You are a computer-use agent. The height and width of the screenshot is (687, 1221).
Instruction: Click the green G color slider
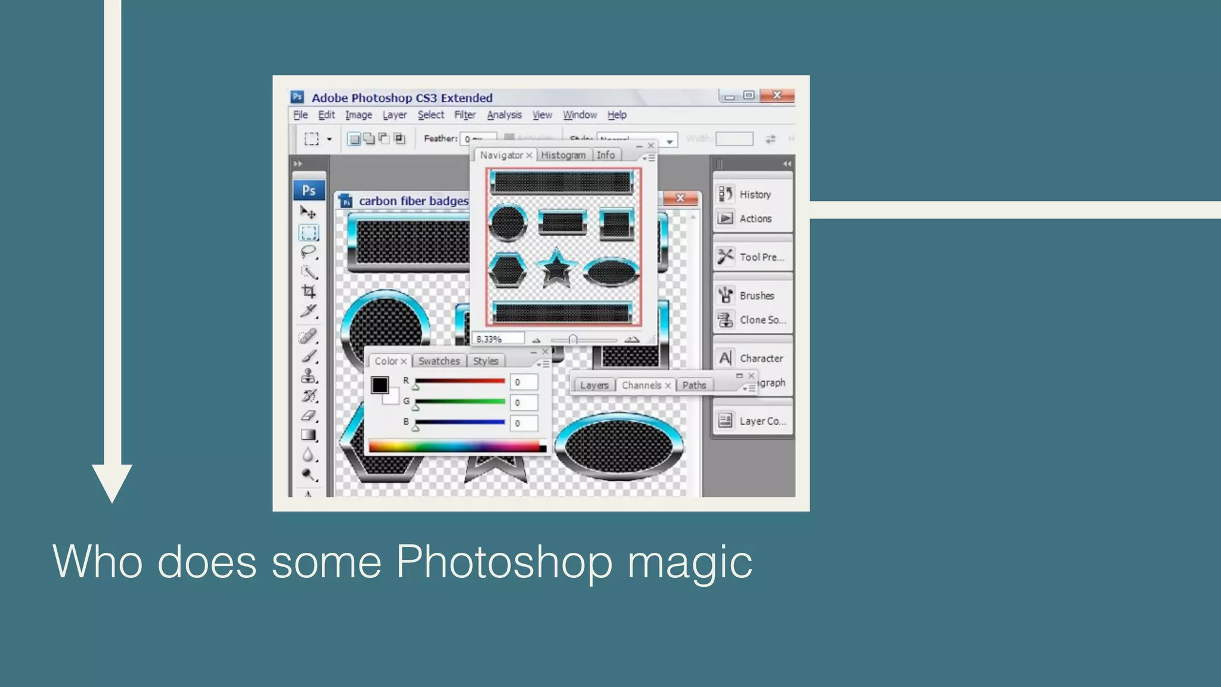pyautogui.click(x=460, y=403)
